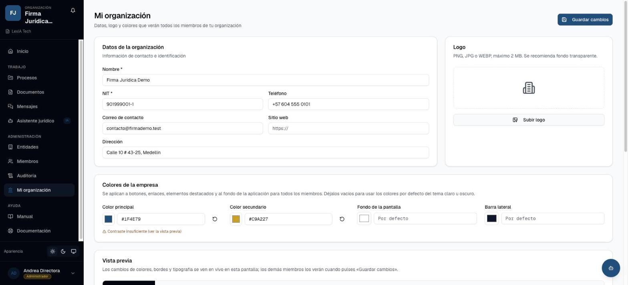Image resolution: width=628 pixels, height=285 pixels.
Task: Open Documentación help page
Action: point(39,231)
